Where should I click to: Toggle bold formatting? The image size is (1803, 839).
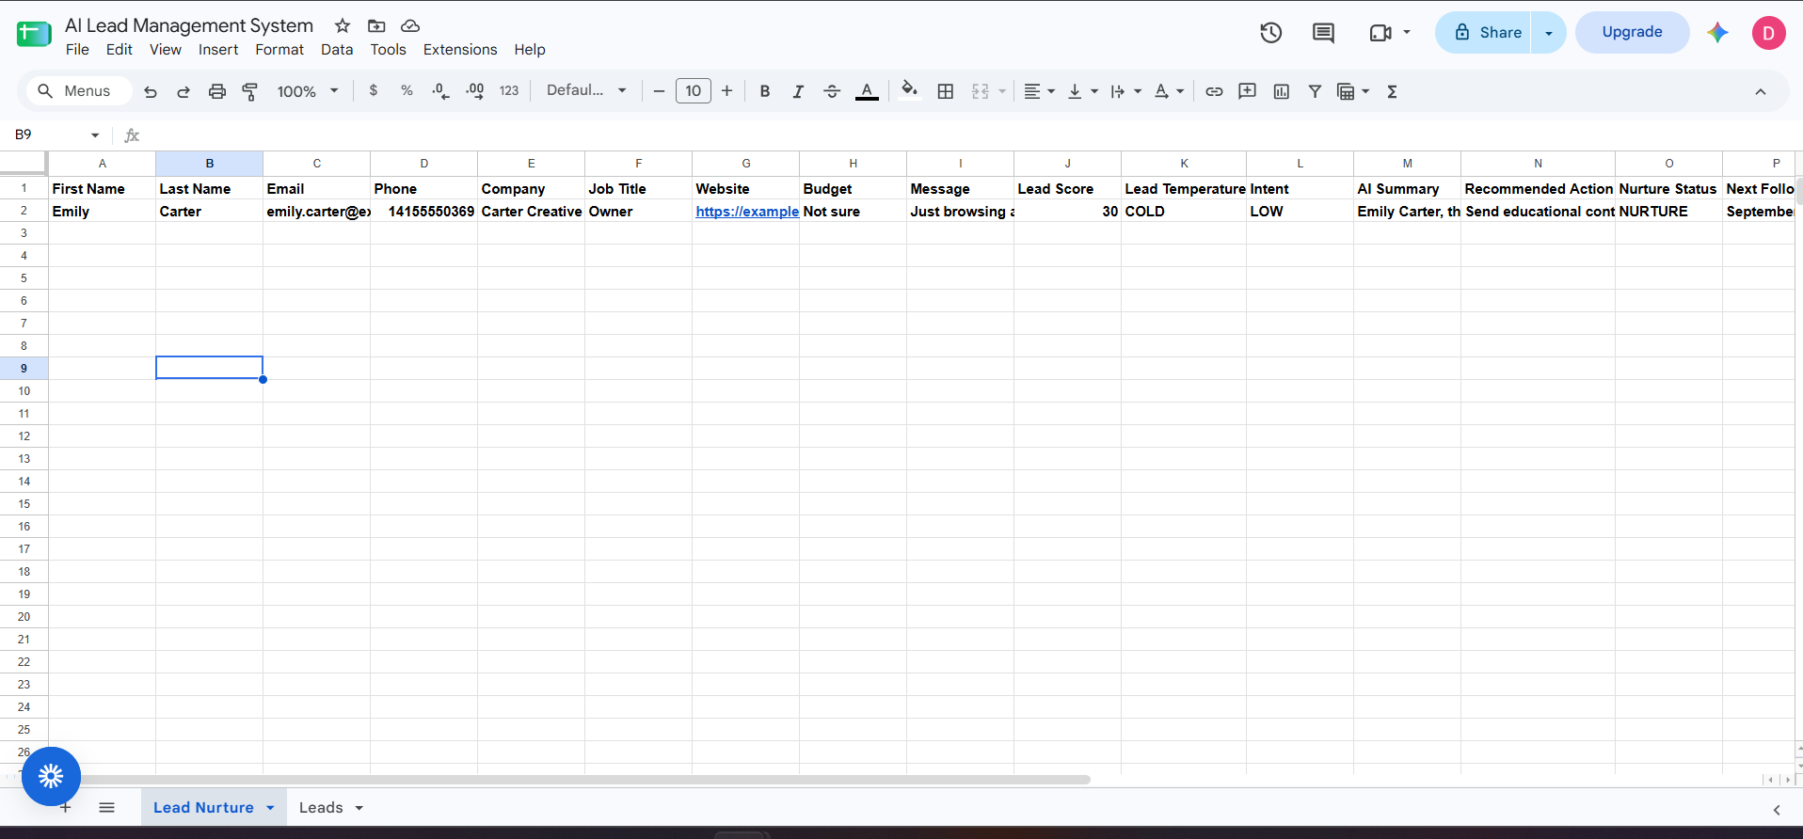[765, 91]
